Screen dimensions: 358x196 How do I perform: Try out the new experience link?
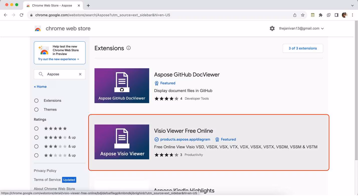click(58, 59)
